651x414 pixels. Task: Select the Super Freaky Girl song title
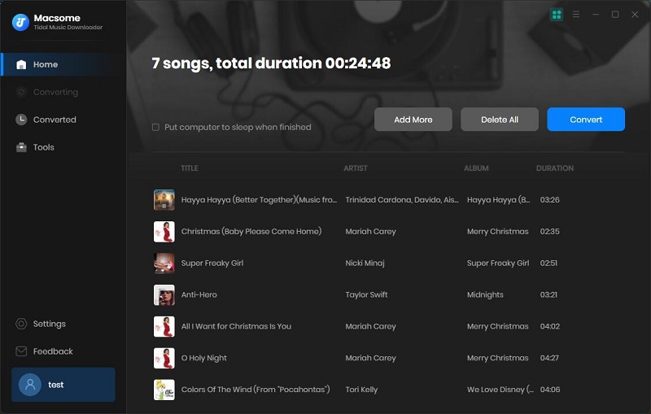(212, 263)
